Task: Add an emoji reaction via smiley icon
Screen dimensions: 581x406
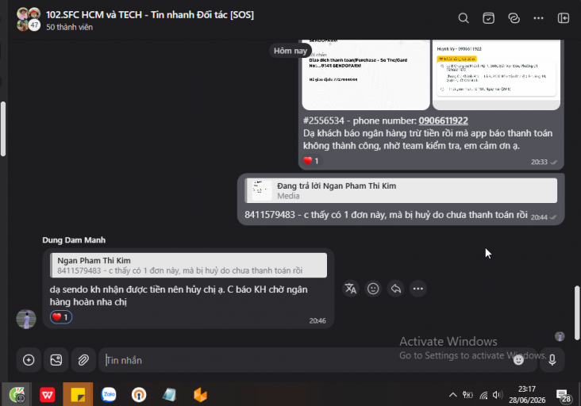Action: point(373,289)
